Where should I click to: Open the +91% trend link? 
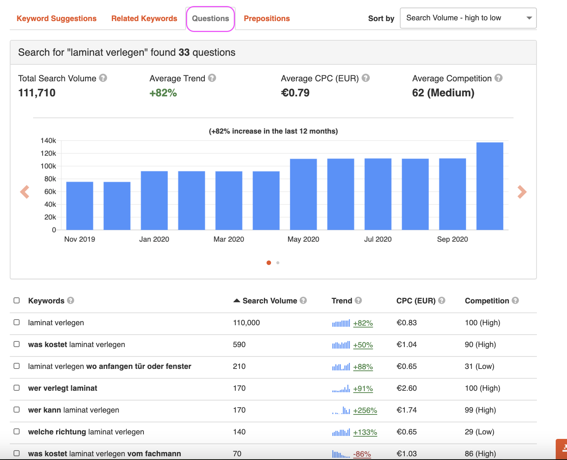click(x=363, y=388)
